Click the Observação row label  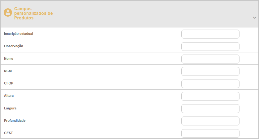pyautogui.click(x=14, y=46)
